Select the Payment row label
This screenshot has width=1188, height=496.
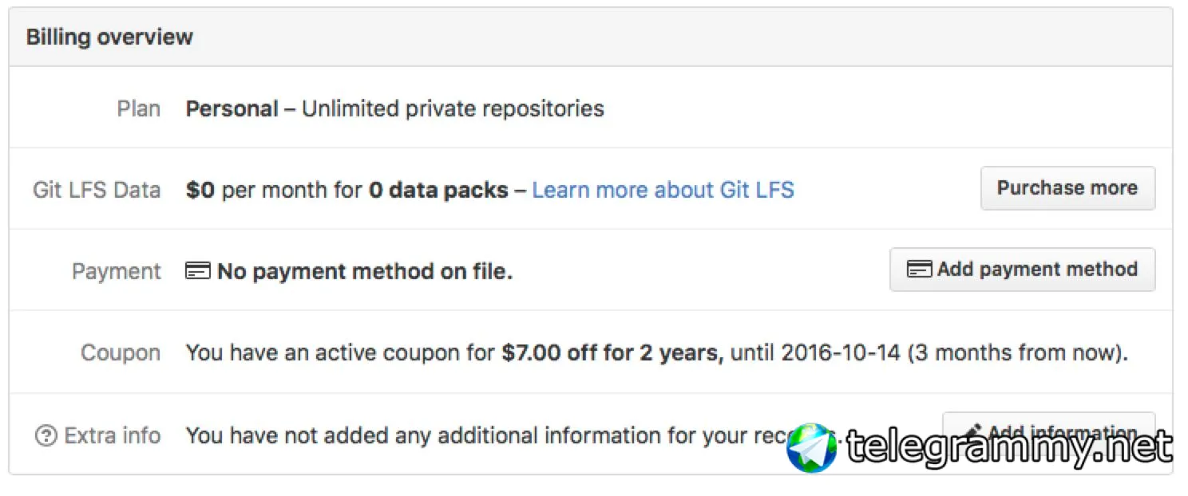click(117, 271)
